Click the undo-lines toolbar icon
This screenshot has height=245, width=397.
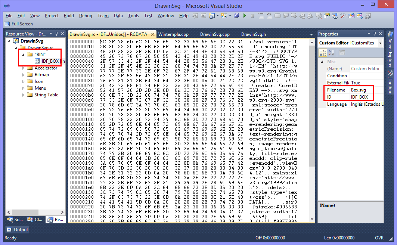point(269,16)
